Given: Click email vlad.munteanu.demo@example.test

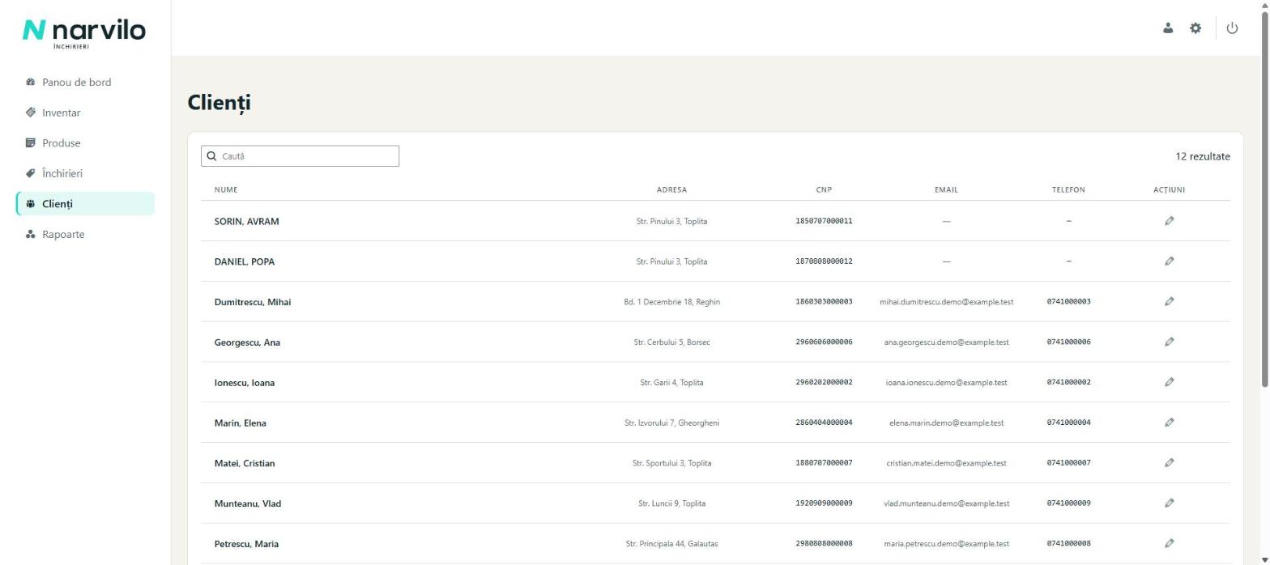Looking at the screenshot, I should click(946, 503).
